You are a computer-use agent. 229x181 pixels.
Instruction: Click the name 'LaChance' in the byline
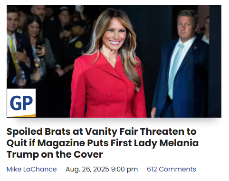[40, 169]
